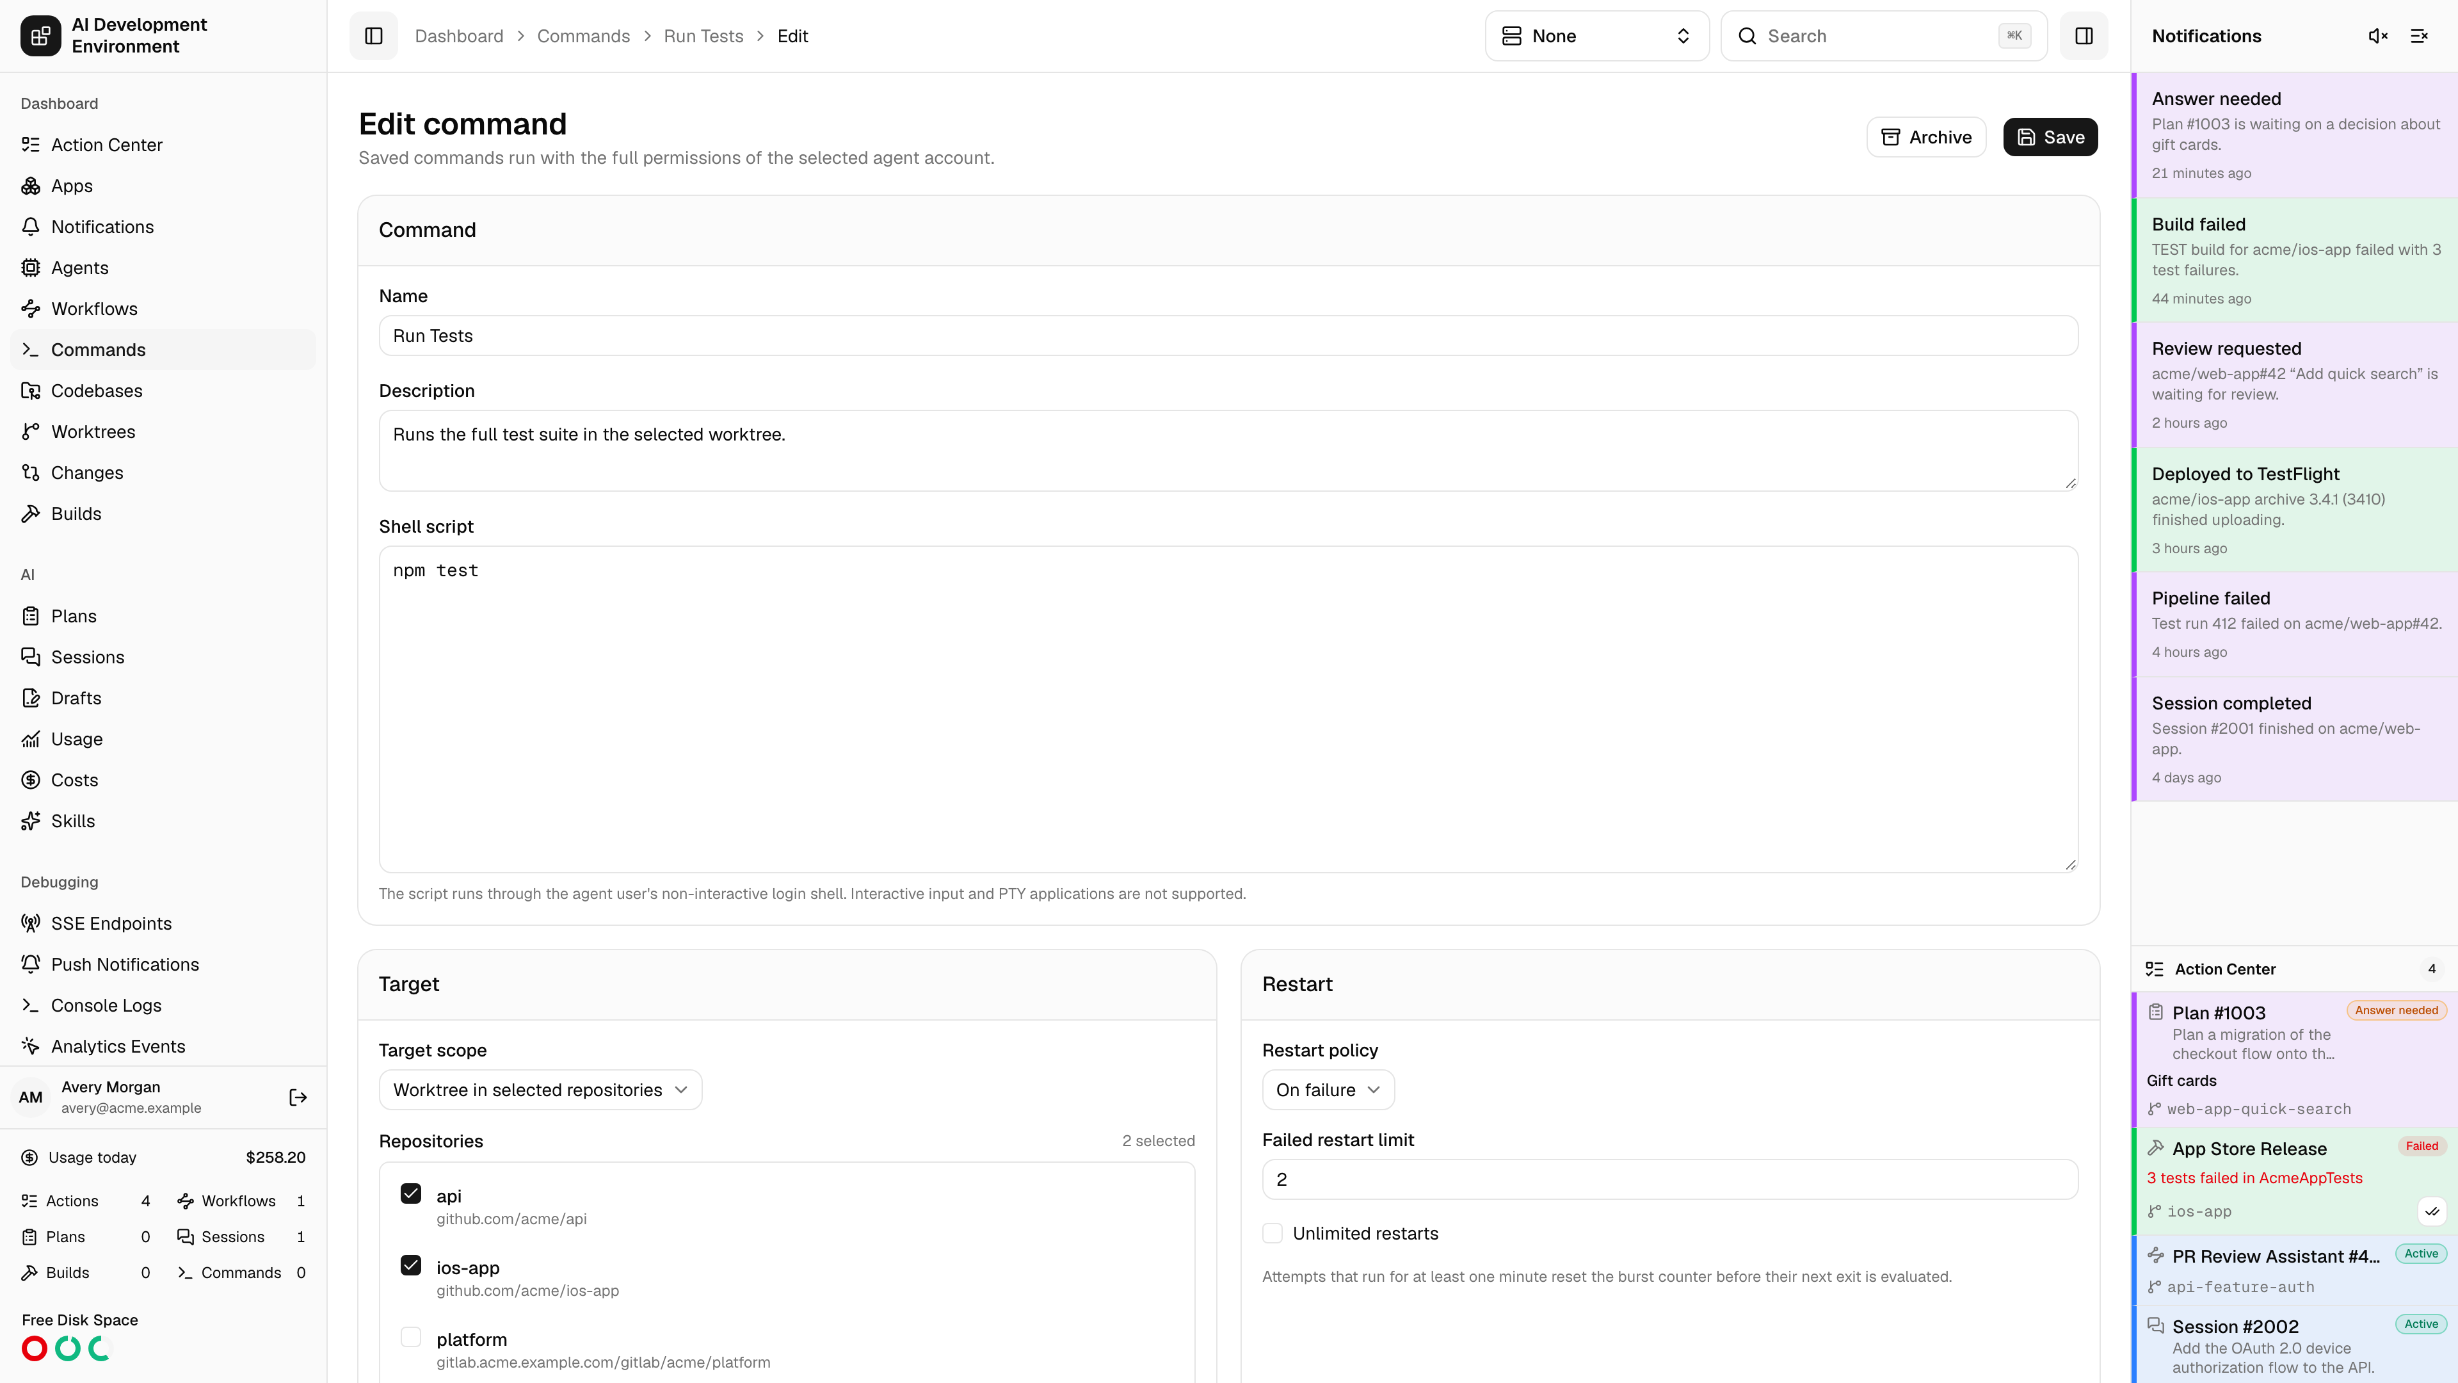Open the Session #2002 action card
Viewport: 2458px width, 1383px height.
(2295, 1346)
